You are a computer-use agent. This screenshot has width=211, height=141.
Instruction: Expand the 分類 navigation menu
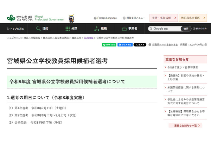point(71,29)
